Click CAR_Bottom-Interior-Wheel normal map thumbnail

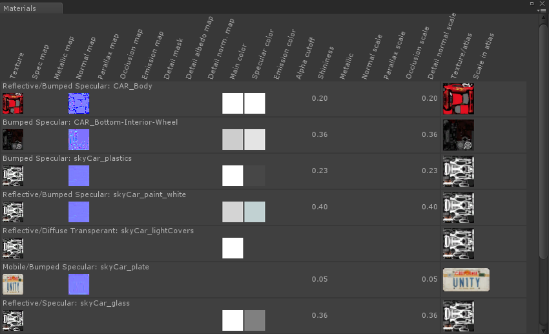pyautogui.click(x=79, y=140)
